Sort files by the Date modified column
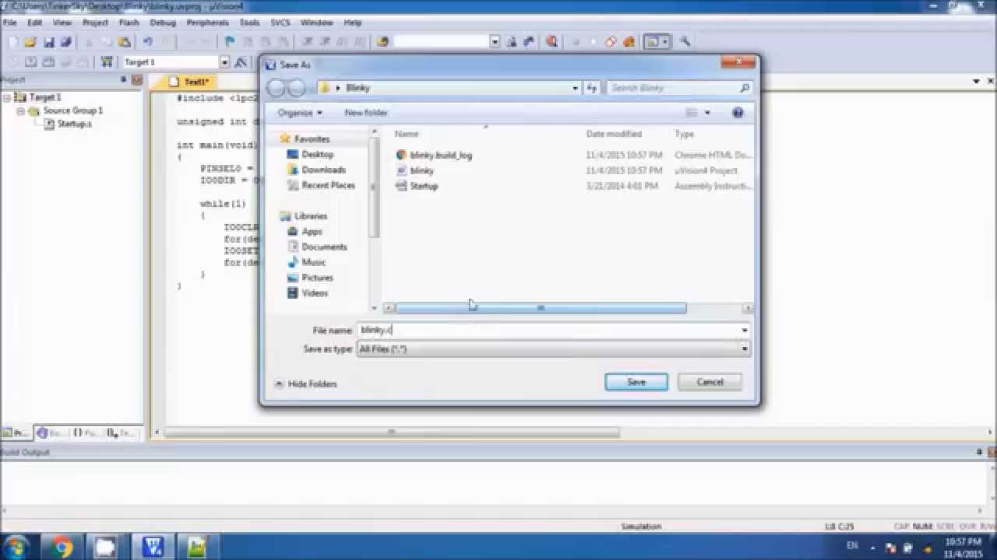 (x=614, y=134)
